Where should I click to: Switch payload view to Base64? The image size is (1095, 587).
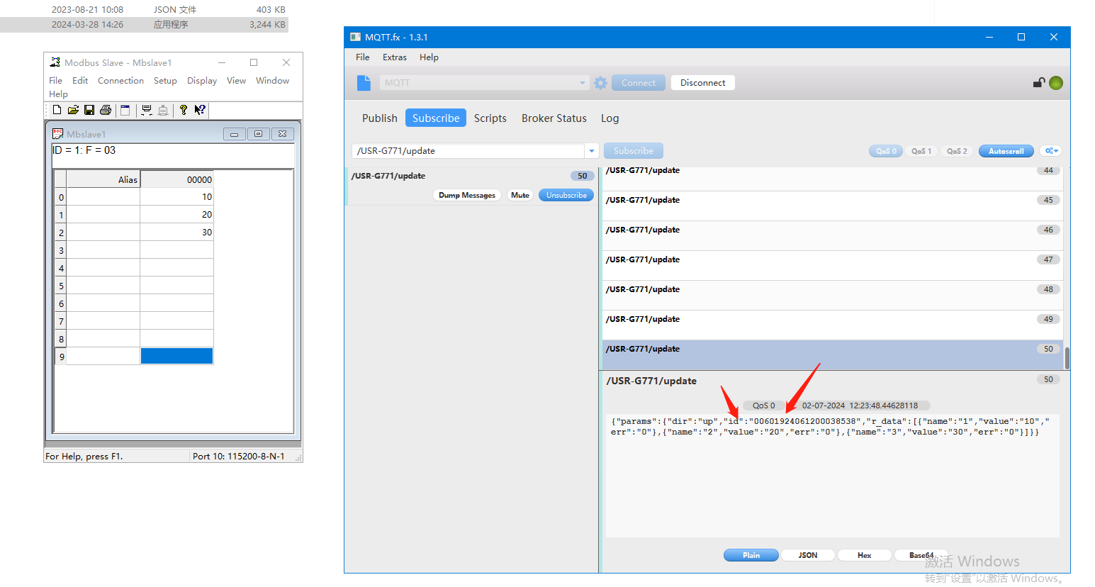click(x=921, y=555)
